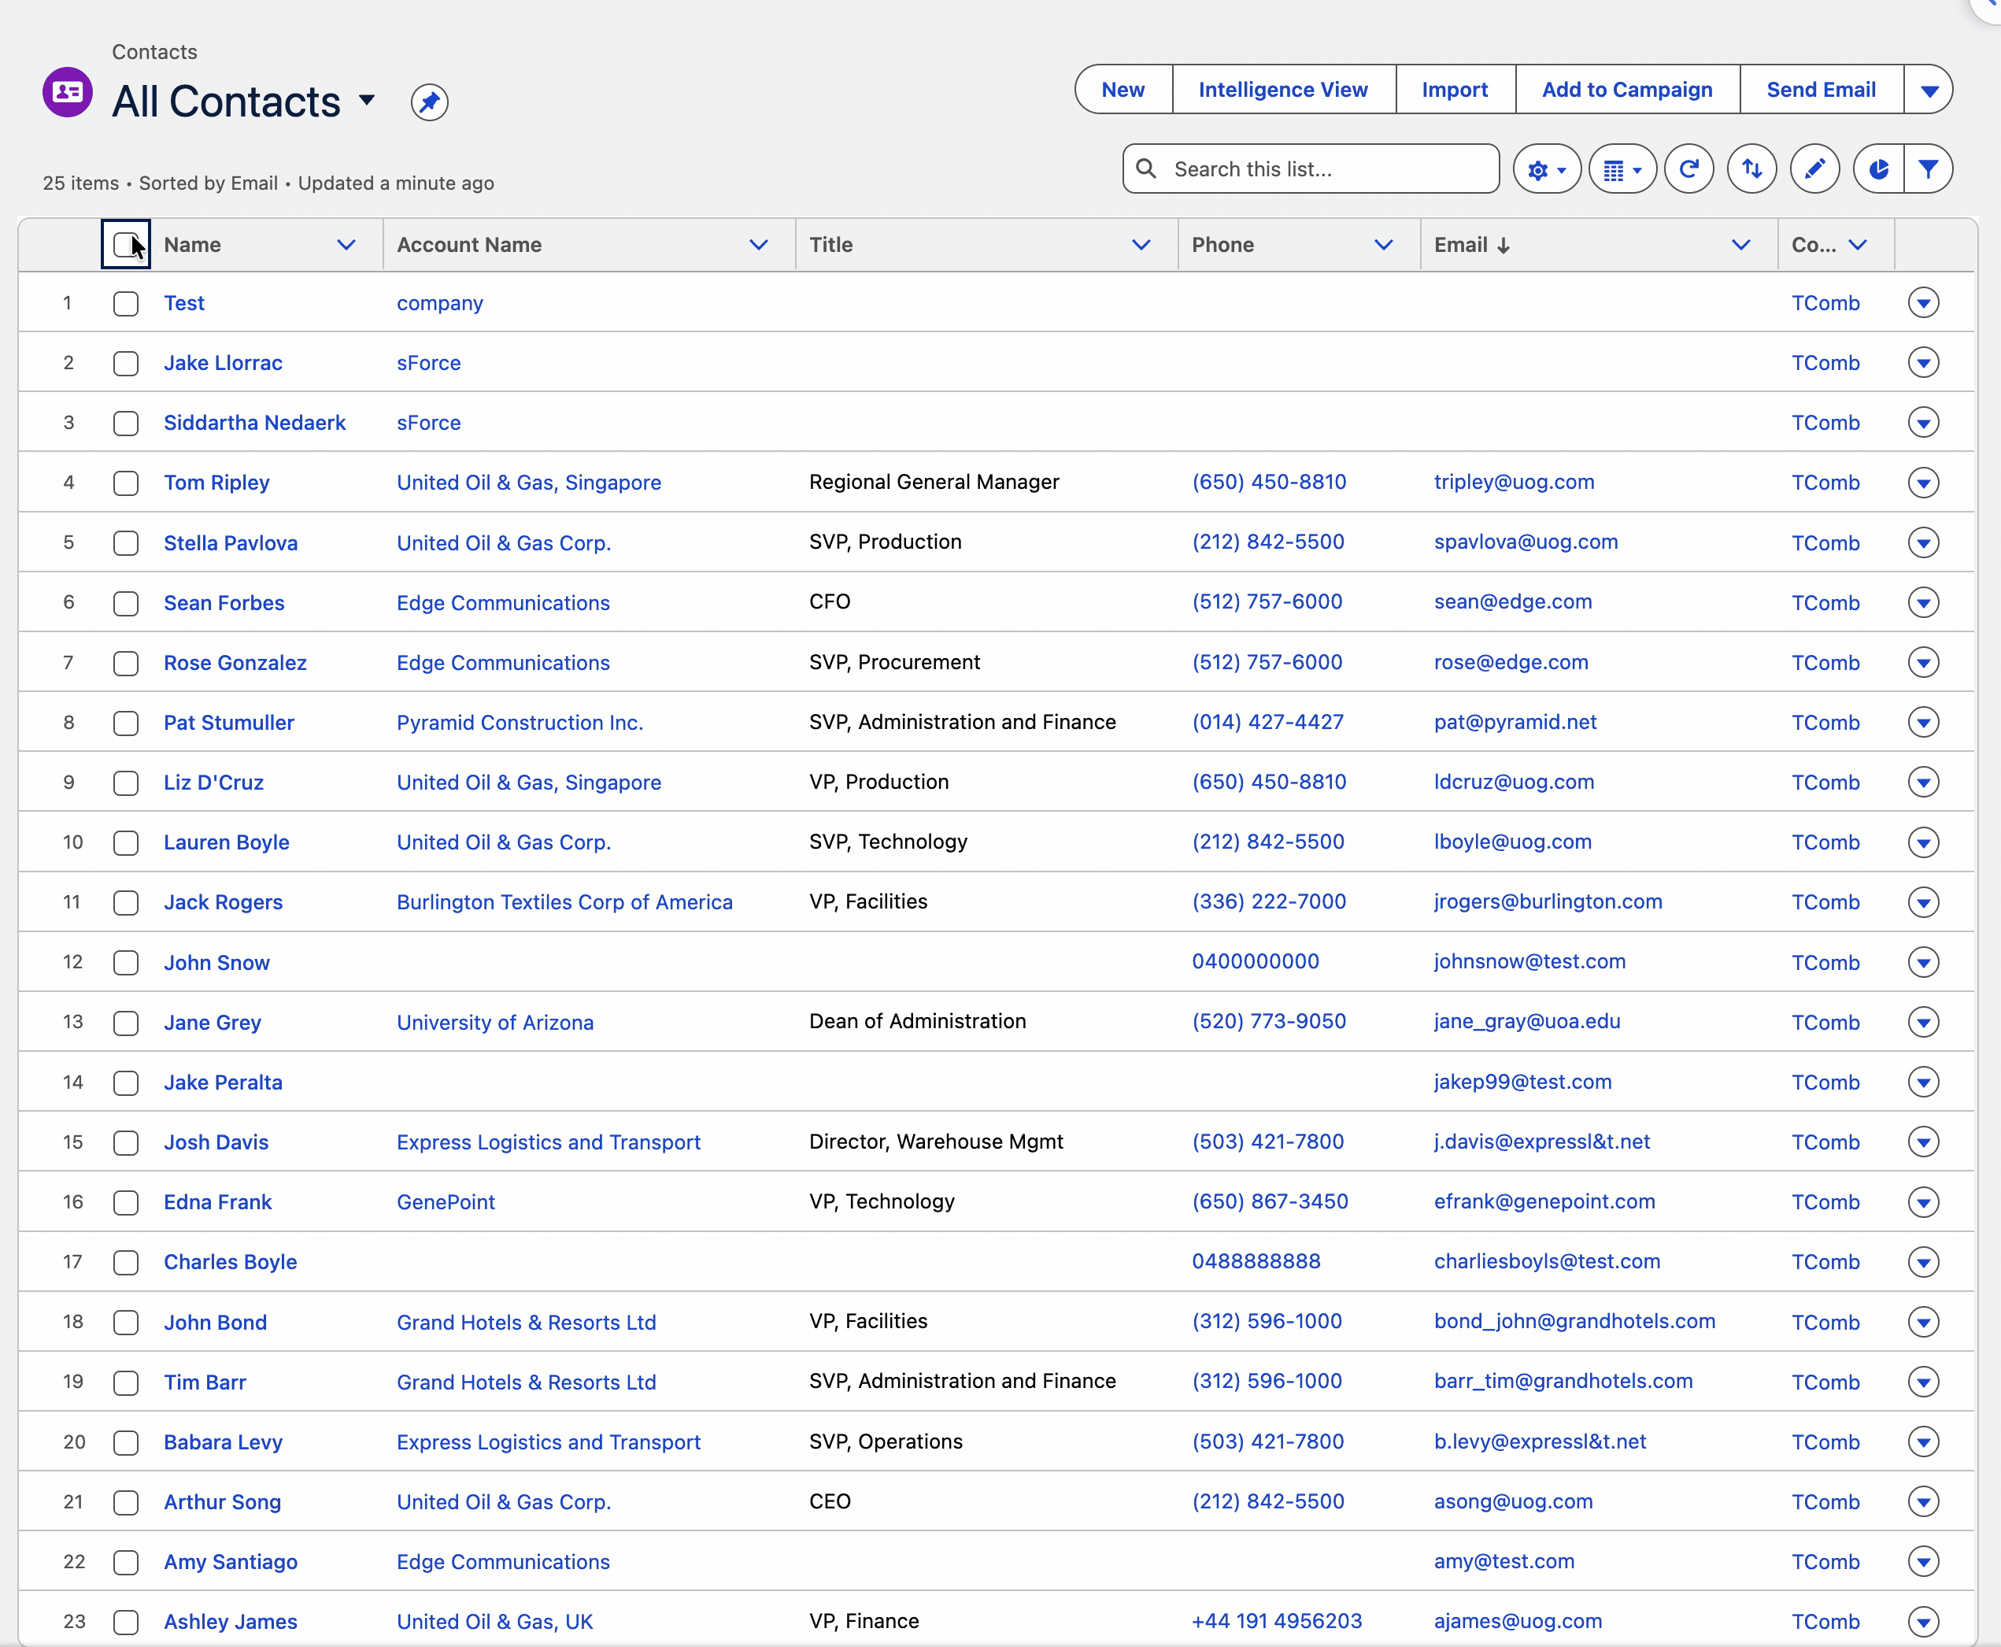The height and width of the screenshot is (1647, 2001).
Task: Open the Edge Communications account for Rose Gonzalez
Action: [x=503, y=663]
